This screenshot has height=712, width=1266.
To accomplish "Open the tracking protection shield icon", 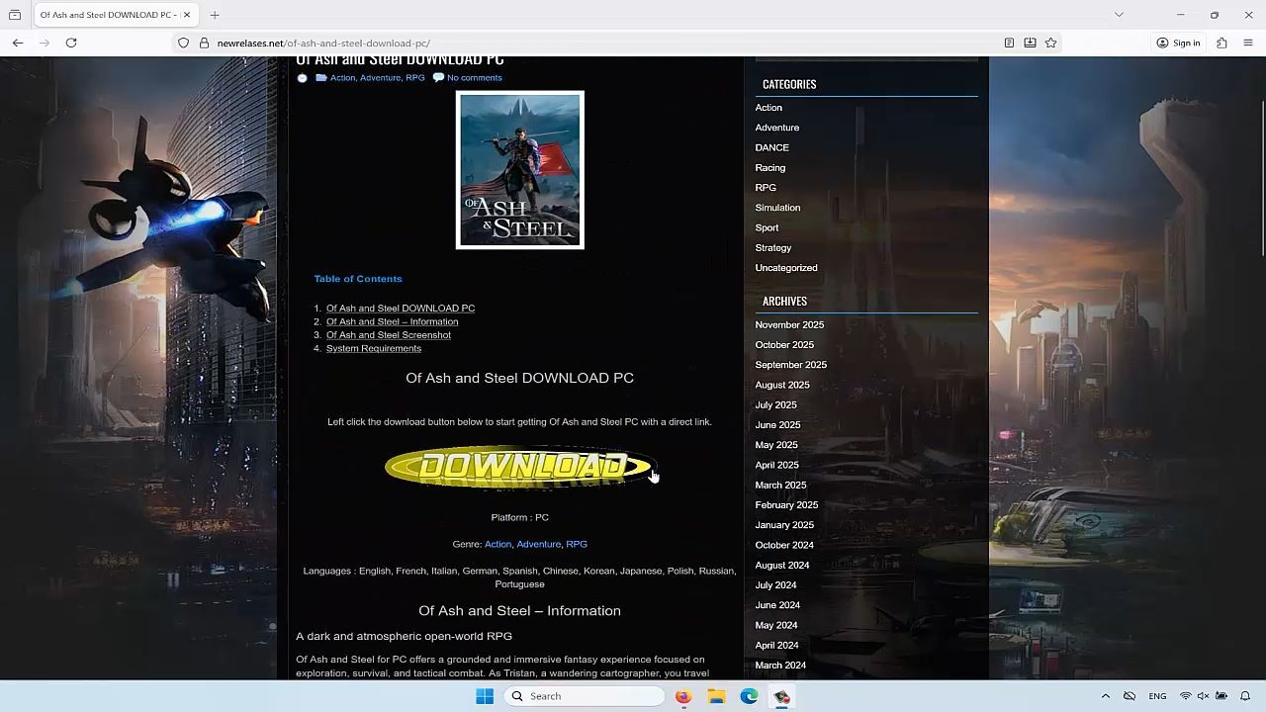I will (183, 43).
